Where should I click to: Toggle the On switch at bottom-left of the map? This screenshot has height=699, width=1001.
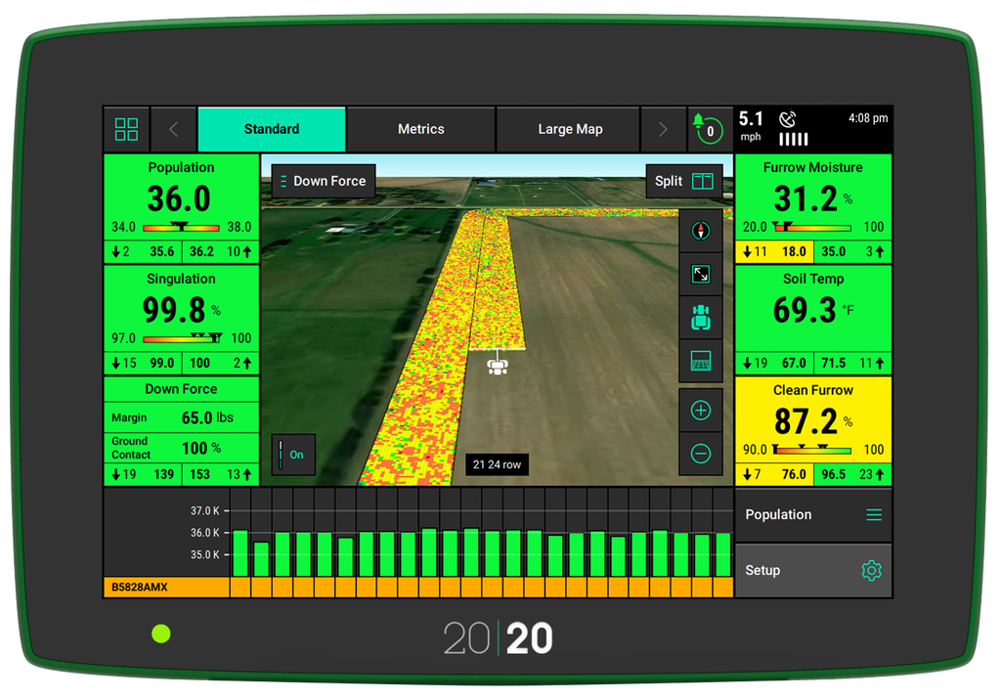(293, 455)
